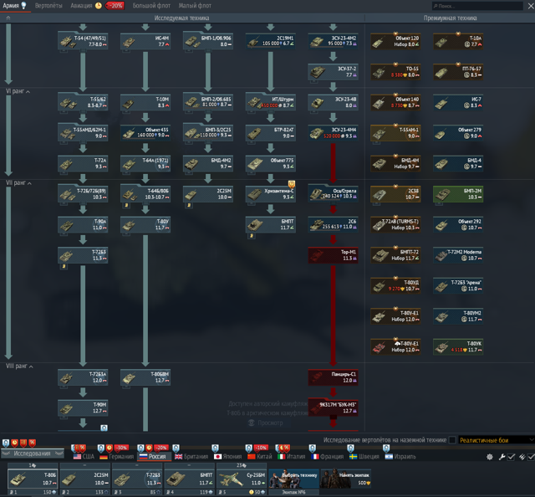Switch to the Большой флот tab
535x497 pixels.
[151, 6]
